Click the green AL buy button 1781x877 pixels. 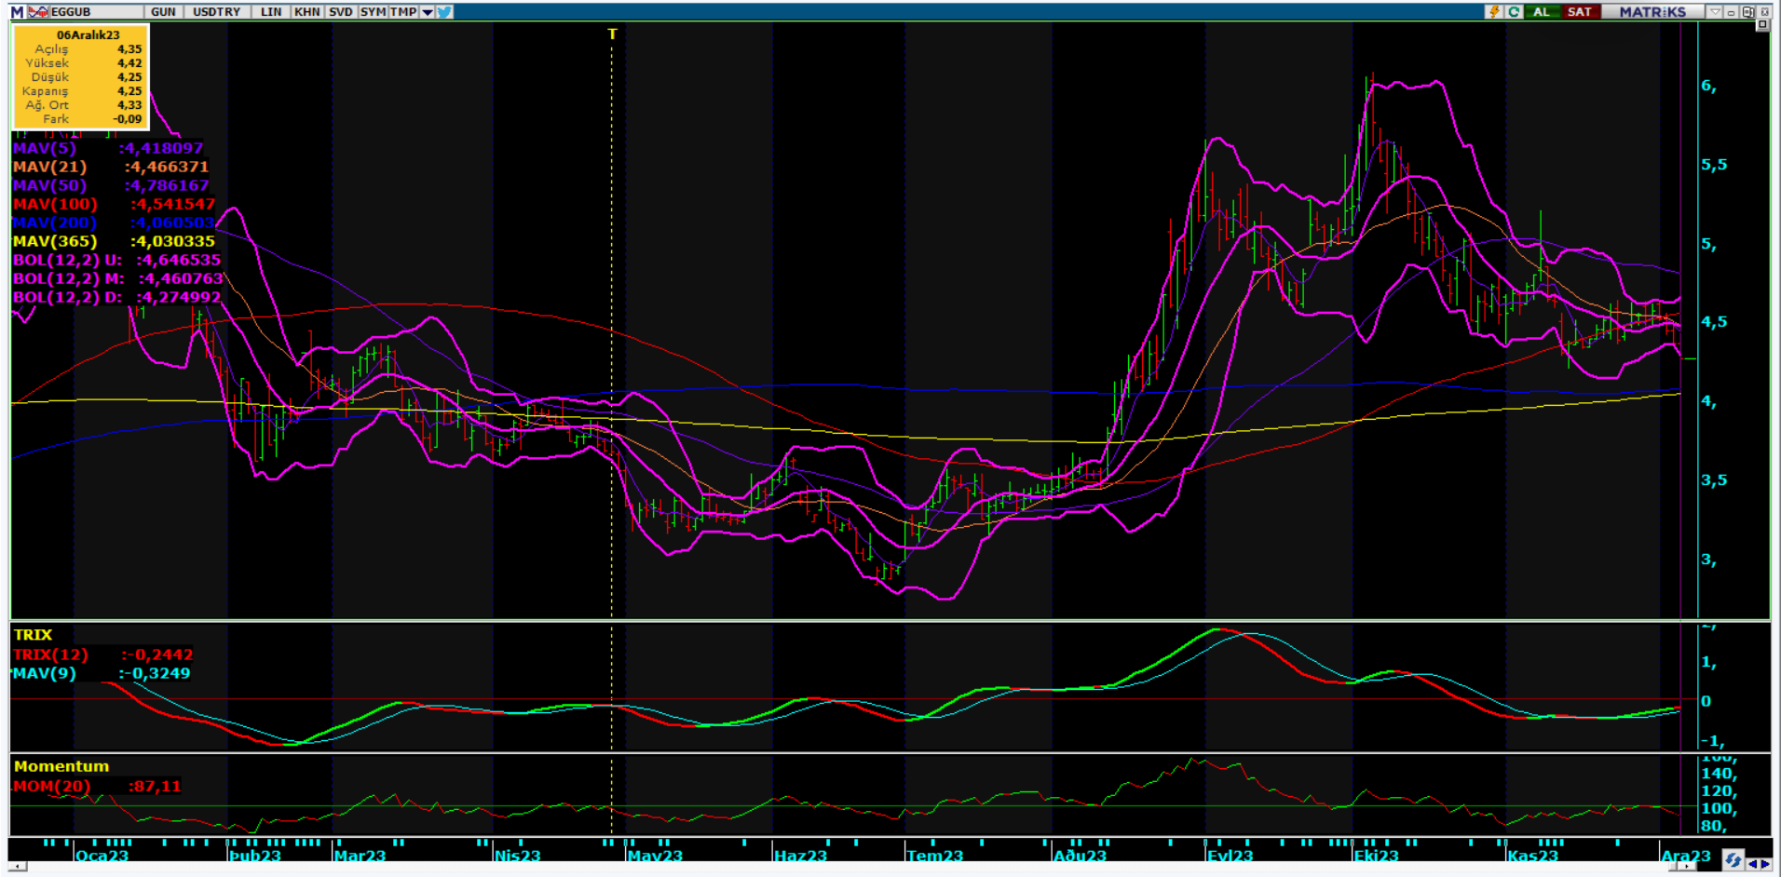tap(1542, 11)
